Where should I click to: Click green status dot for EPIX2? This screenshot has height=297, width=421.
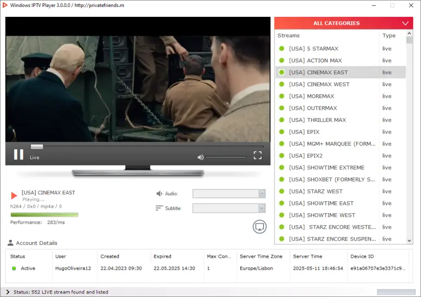click(282, 156)
